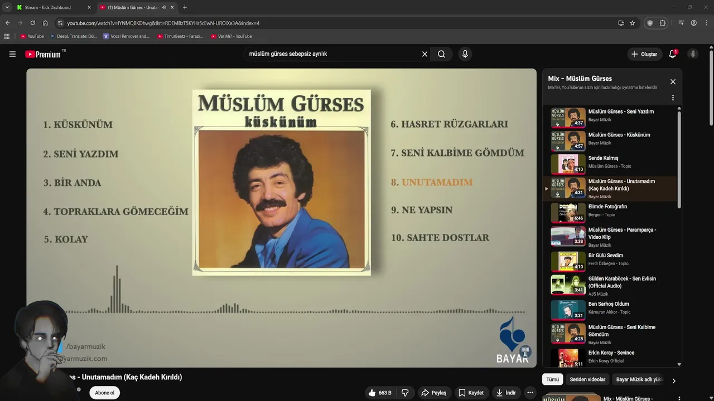The image size is (714, 401).
Task: Open media control toolbar icon
Action: point(681,23)
